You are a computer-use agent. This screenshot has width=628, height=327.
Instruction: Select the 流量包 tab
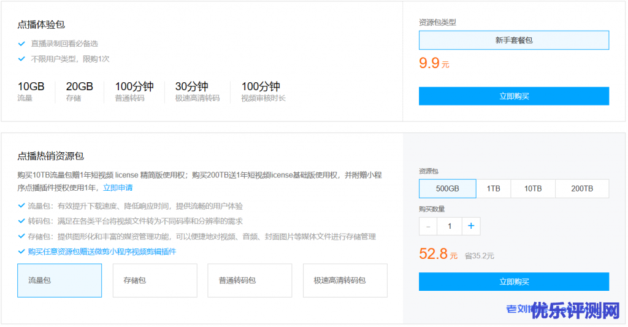(x=59, y=280)
